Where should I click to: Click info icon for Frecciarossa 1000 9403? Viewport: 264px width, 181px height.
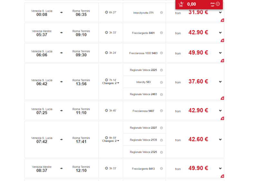(x=161, y=53)
